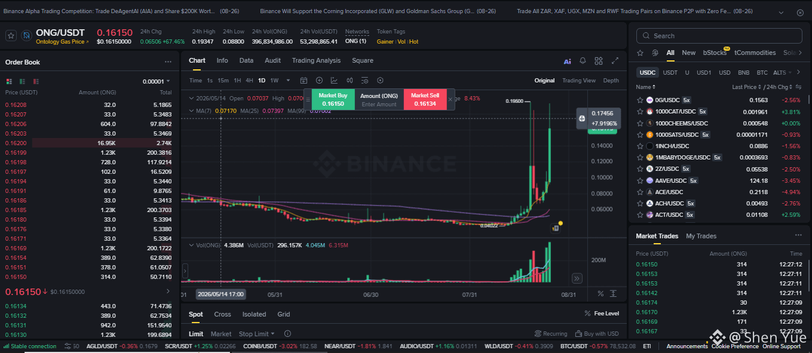
Task: Open Fee Level link
Action: coord(602,314)
